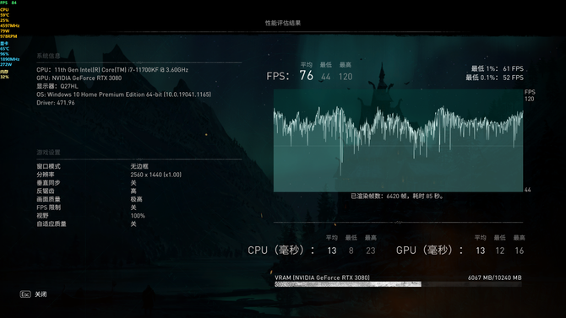The image size is (566, 318).
Task: Click the 最低 1% 61 FPS readout
Action: pos(497,68)
